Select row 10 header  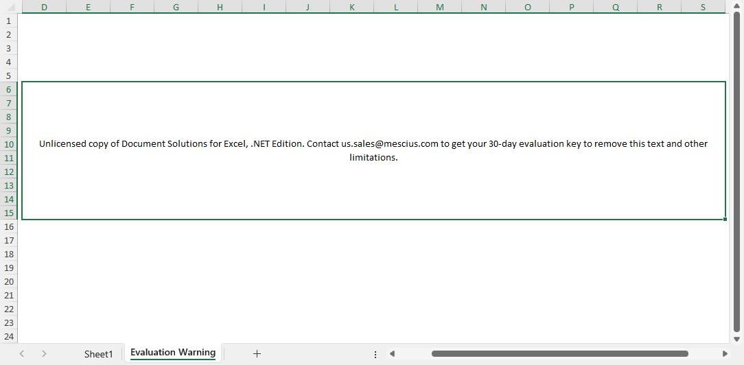tap(8, 144)
